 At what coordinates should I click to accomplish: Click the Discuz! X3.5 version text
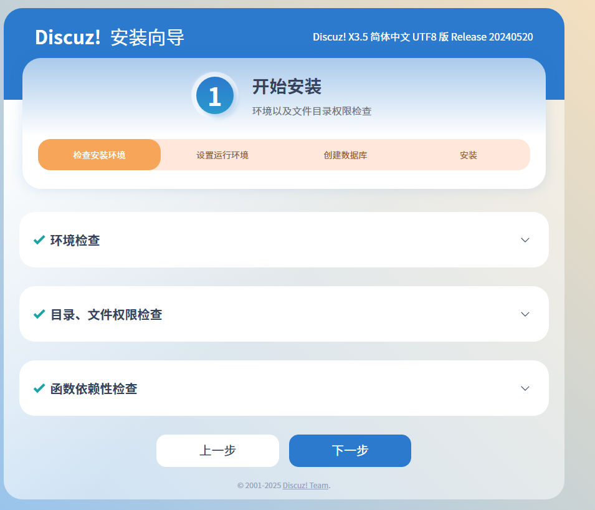[422, 37]
